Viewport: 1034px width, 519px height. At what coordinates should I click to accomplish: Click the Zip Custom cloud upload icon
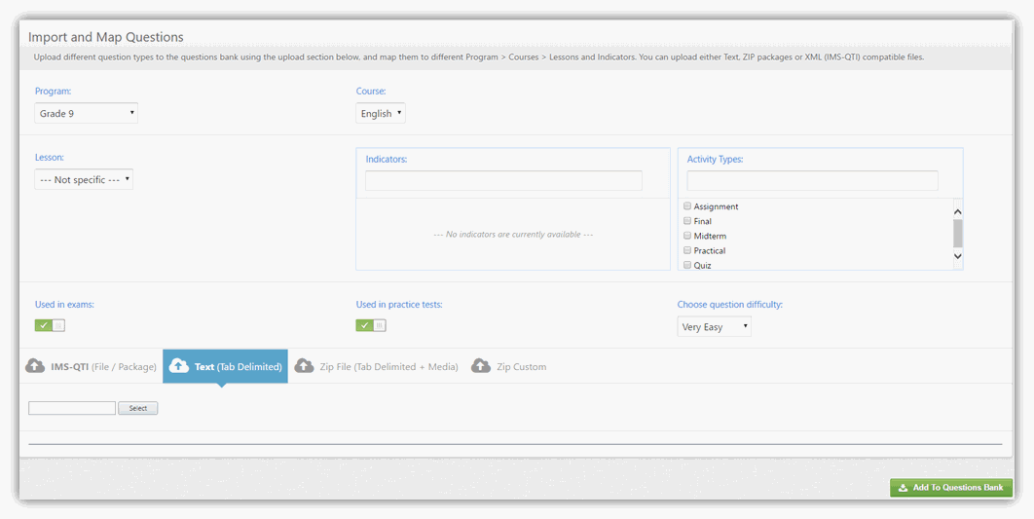point(481,366)
